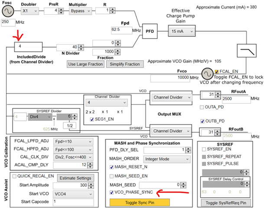Enable the MASH_SEED_EN checkbox
Viewport: 264px width, 208px height.
point(111,176)
